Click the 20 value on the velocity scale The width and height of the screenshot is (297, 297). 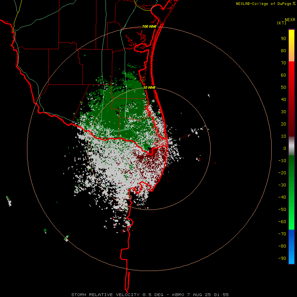coord(283,124)
